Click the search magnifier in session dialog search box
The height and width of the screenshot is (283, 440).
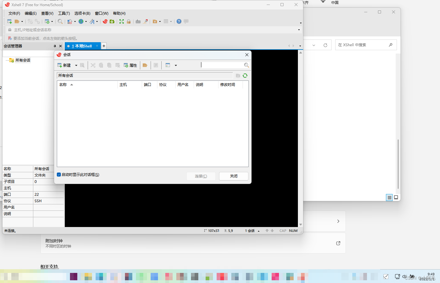(x=247, y=65)
